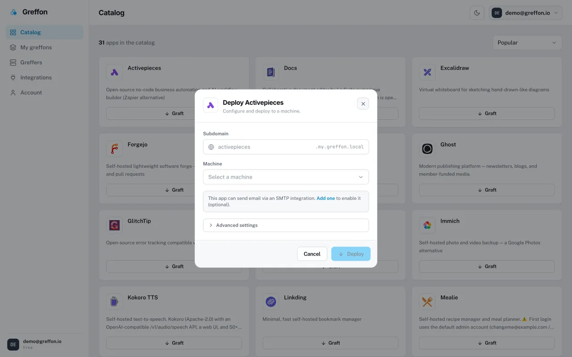The width and height of the screenshot is (572, 357).
Task: Open the Popular sort dropdown
Action: [527, 43]
